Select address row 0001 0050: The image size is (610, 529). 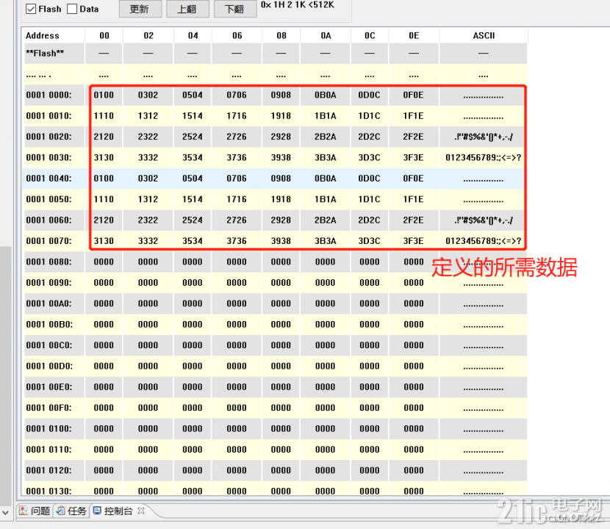click(x=49, y=199)
